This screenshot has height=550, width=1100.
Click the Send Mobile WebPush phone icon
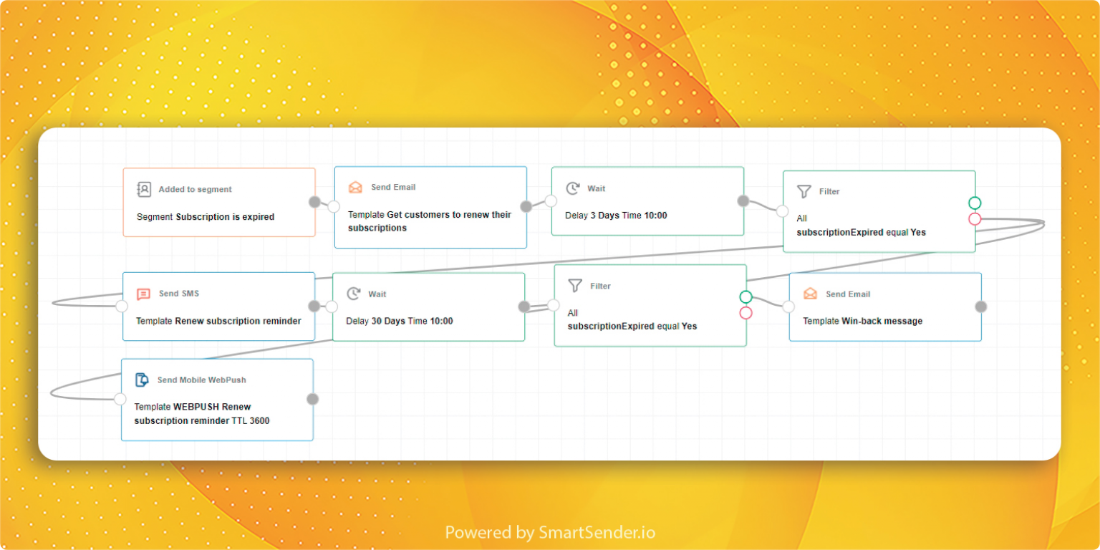click(142, 380)
